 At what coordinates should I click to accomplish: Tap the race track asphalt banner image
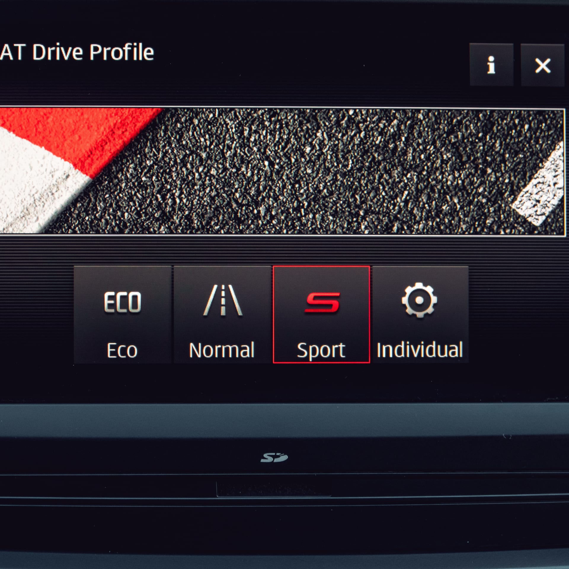click(x=282, y=172)
